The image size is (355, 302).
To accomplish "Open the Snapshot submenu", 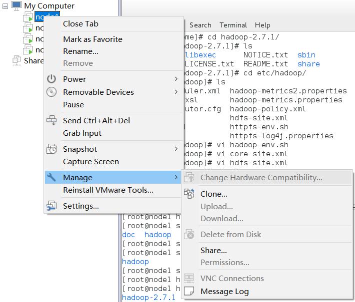I will click(x=113, y=149).
